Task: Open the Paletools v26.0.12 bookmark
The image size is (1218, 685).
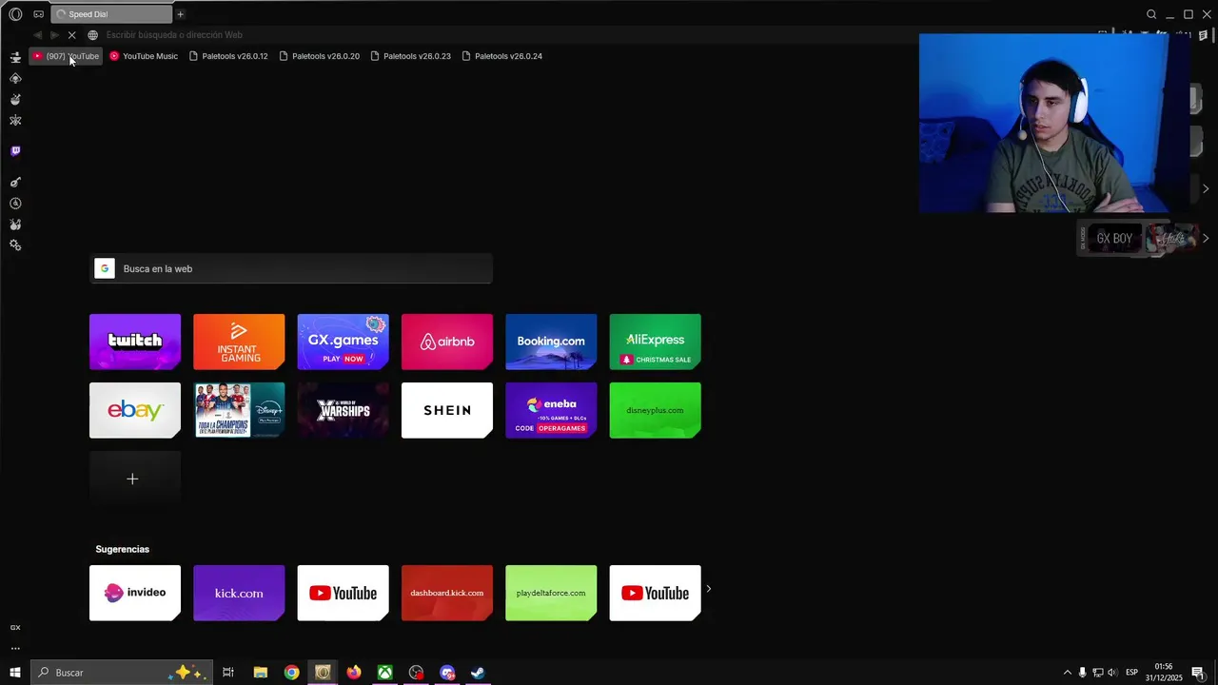Action: pyautogui.click(x=228, y=56)
